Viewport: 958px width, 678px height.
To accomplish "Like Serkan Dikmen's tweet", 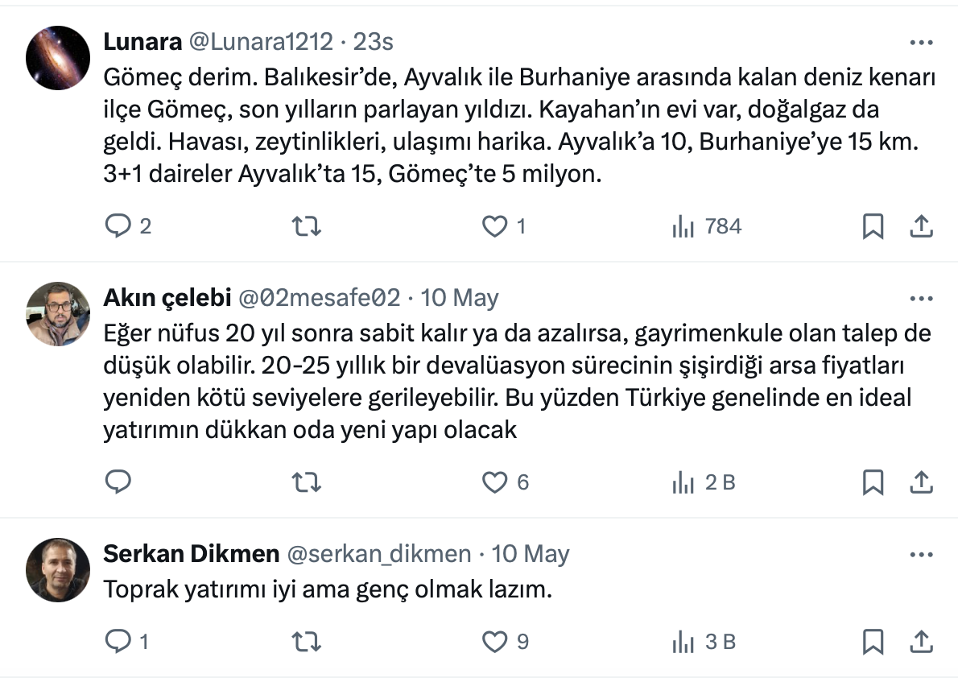I will tap(494, 642).
